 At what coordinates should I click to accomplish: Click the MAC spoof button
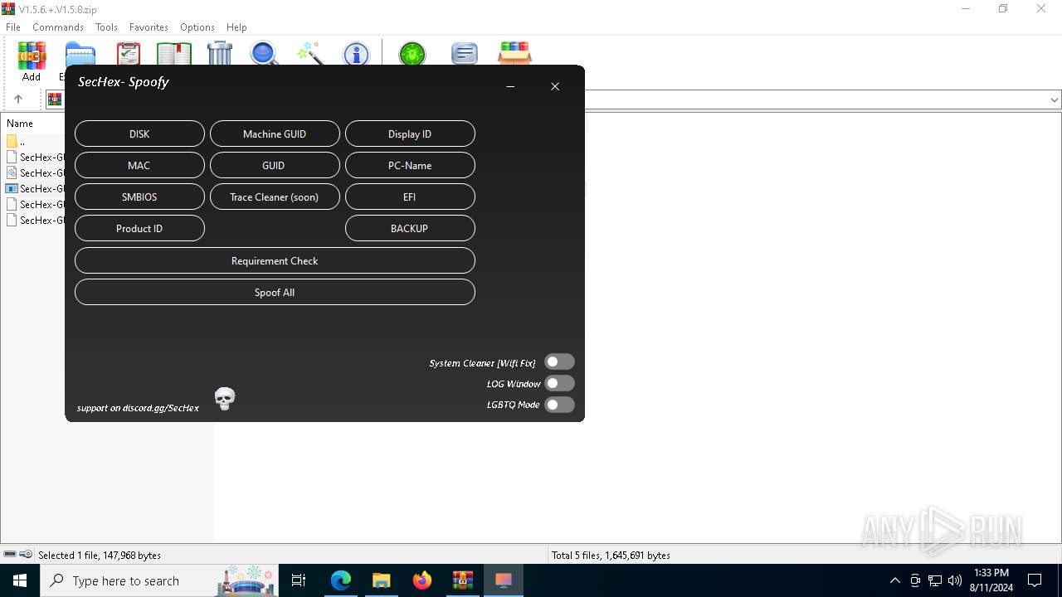(139, 165)
